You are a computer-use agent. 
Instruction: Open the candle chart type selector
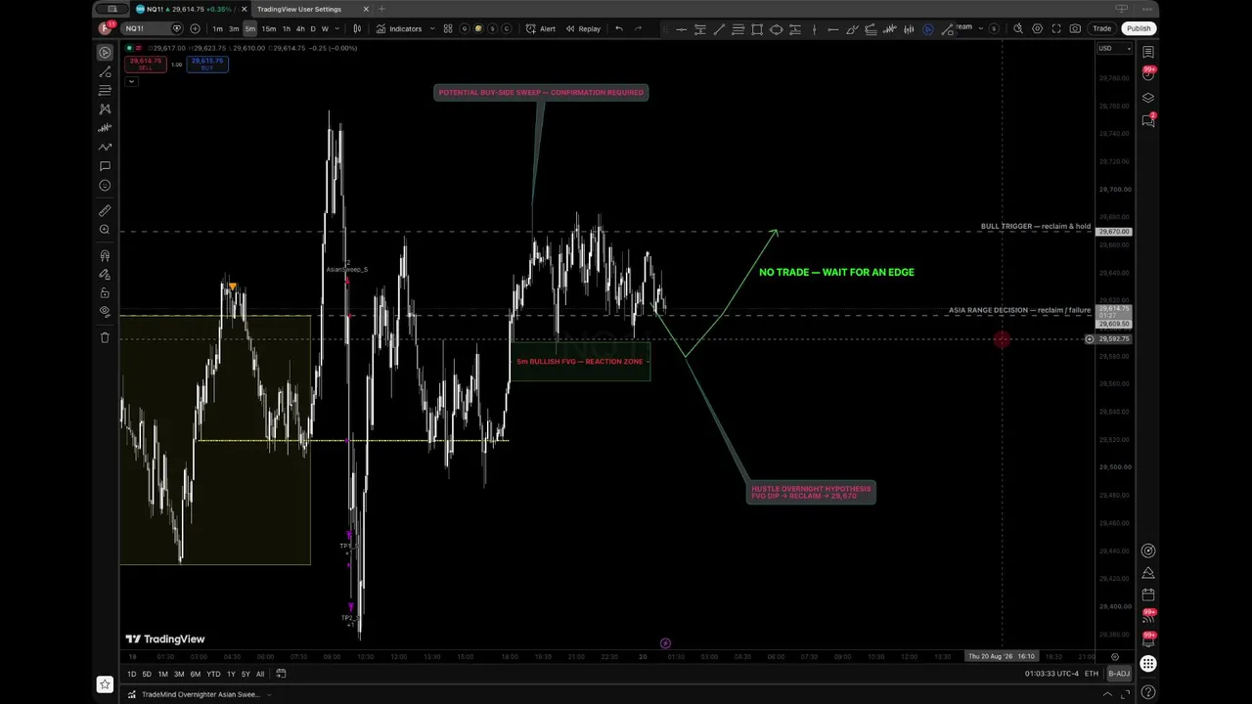coord(357,28)
